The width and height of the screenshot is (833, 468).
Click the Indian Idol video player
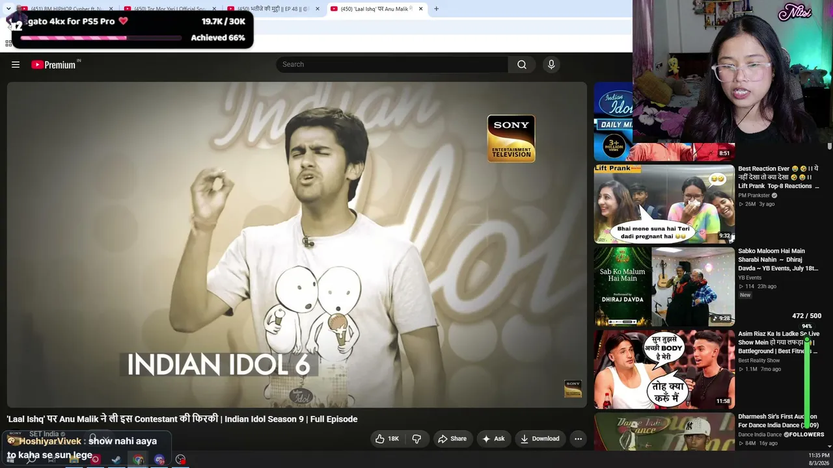(297, 244)
